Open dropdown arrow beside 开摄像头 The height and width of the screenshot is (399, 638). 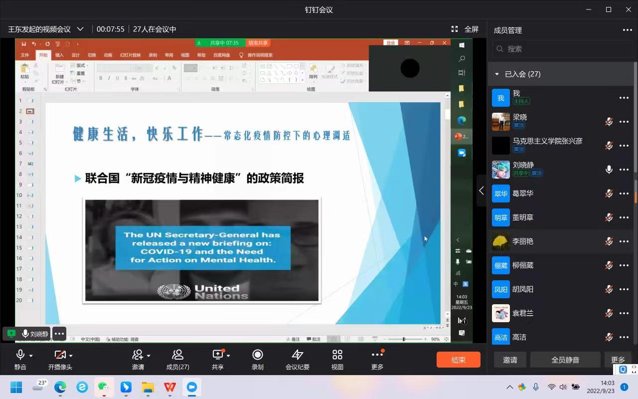pyautogui.click(x=71, y=356)
